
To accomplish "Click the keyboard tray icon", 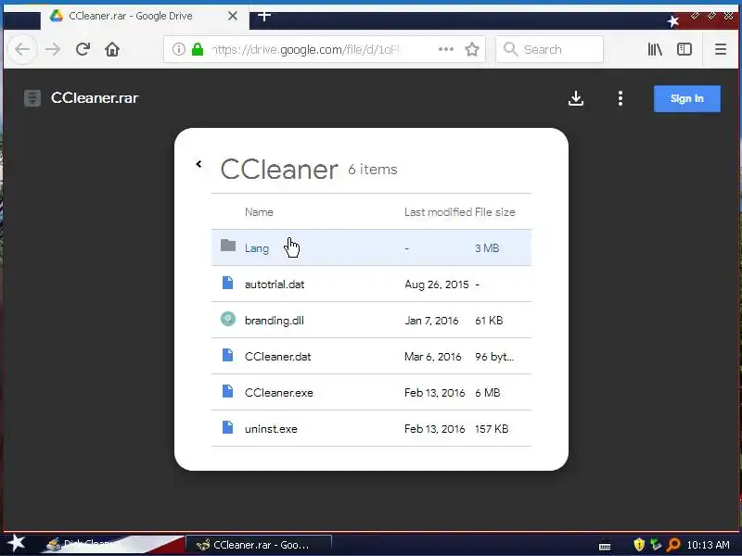I will tap(605, 546).
